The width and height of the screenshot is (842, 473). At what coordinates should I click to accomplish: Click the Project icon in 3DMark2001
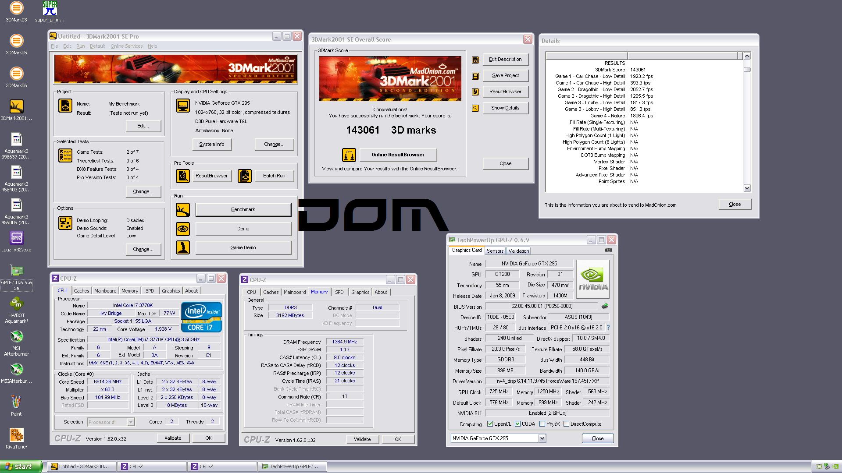click(65, 106)
